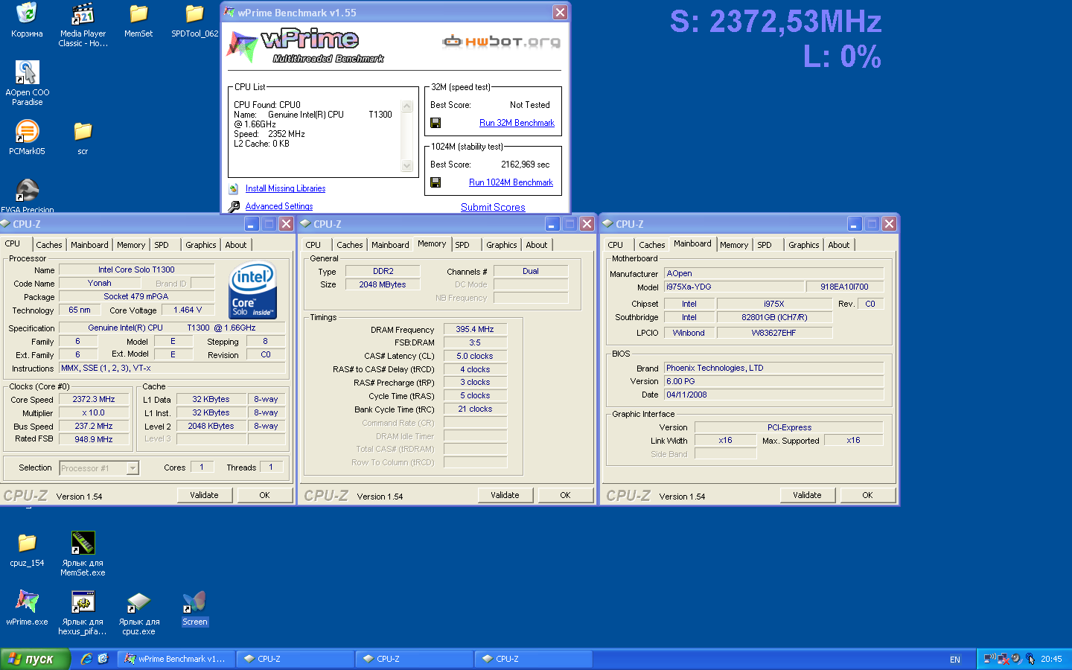Click the HWBOT.org logo in wPrime
Viewport: 1072px width, 670px height.
click(502, 41)
